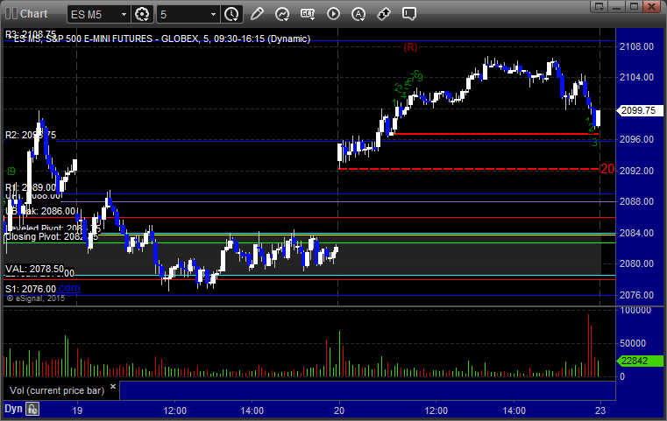Click the red (R) marker on chart
This screenshot has width=667, height=421.
point(410,47)
